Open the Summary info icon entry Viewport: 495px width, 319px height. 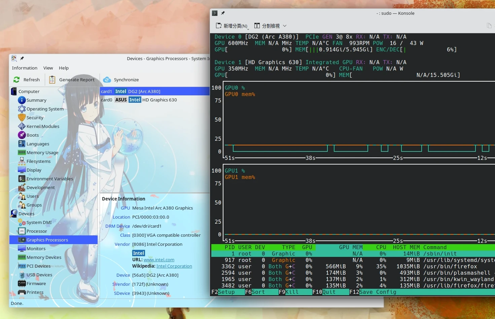[x=22, y=100]
